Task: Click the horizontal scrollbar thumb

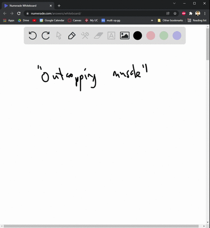Action: pos(101,226)
